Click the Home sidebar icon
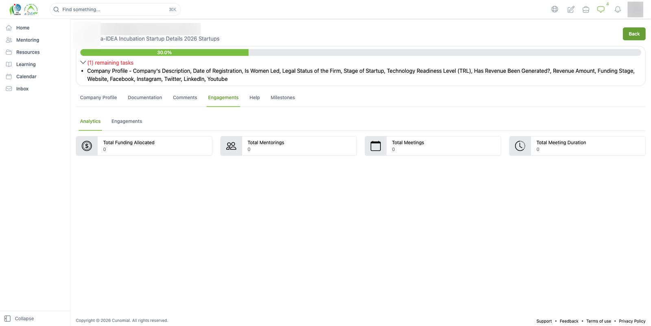This screenshot has width=651, height=326. 9,28
